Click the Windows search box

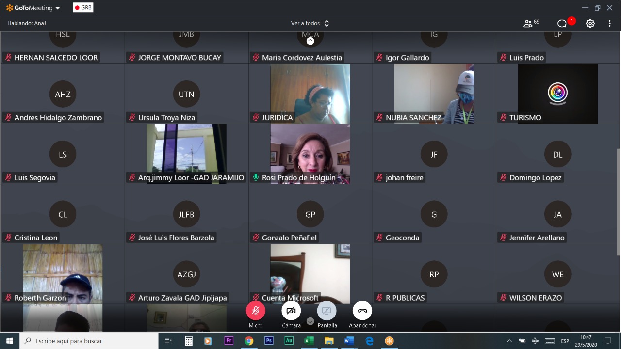(89, 341)
